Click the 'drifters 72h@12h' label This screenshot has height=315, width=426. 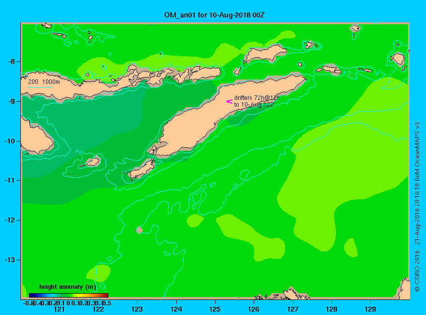[x=257, y=97]
